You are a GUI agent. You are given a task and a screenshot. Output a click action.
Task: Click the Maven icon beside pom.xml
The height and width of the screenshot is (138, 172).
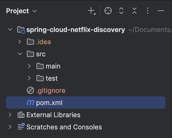point(30,102)
